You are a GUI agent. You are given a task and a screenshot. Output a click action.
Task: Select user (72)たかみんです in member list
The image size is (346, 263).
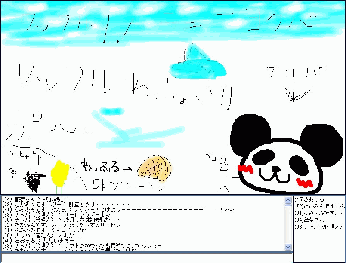coord(319,206)
